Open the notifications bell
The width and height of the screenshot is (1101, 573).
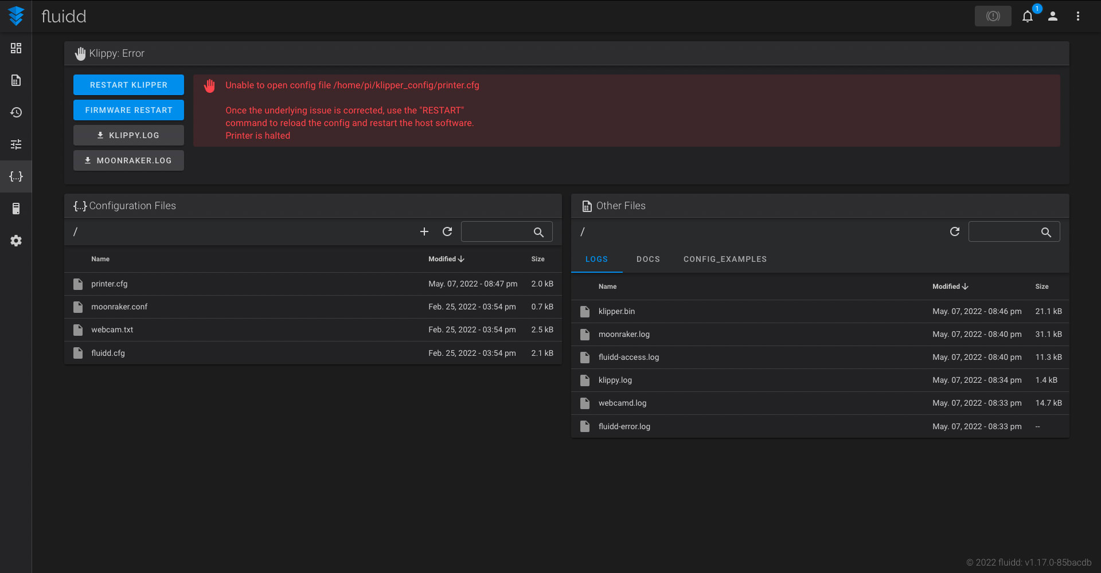click(x=1028, y=16)
